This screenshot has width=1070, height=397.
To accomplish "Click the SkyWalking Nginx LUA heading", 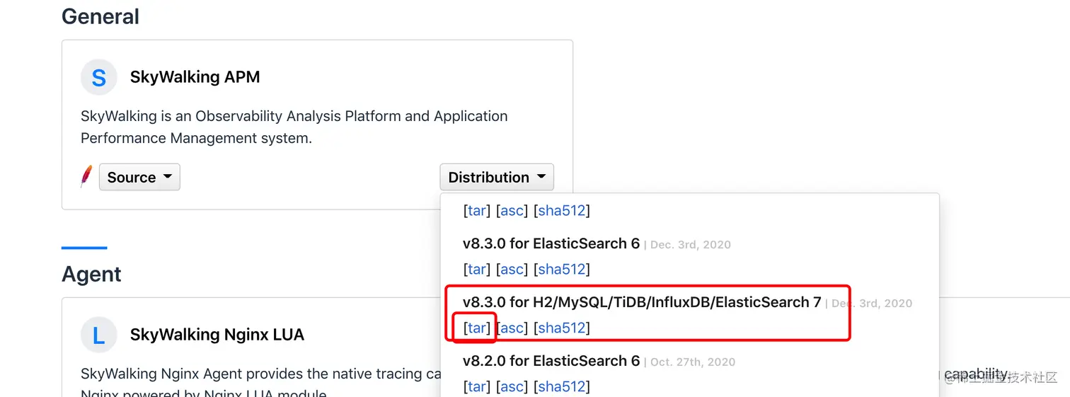I will pos(217,335).
